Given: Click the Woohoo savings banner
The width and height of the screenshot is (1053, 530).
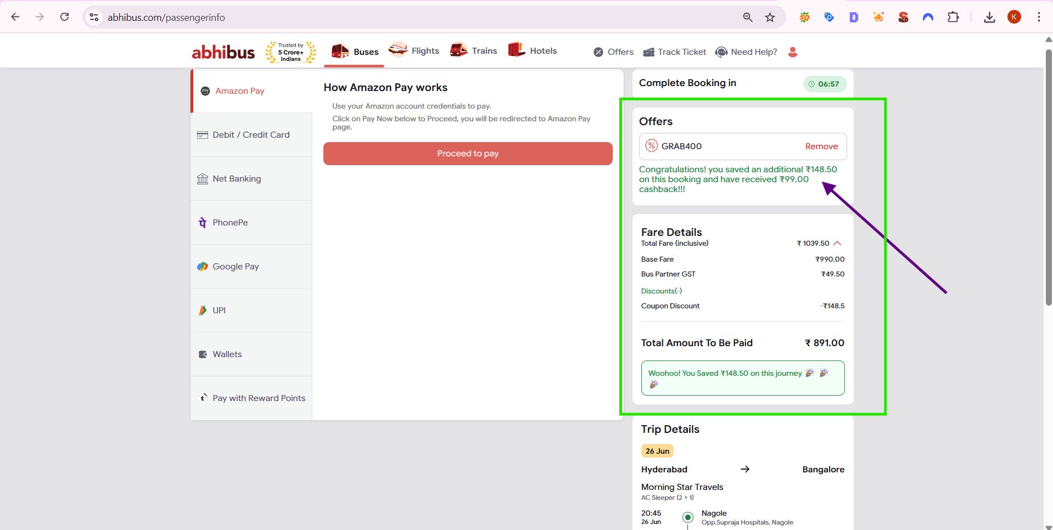Looking at the screenshot, I should (x=743, y=378).
